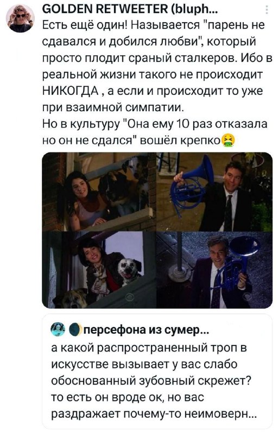The height and width of the screenshot is (434, 279).
Task: Click quoted text line обоснованный зубовный скрежет
Action: (151, 381)
